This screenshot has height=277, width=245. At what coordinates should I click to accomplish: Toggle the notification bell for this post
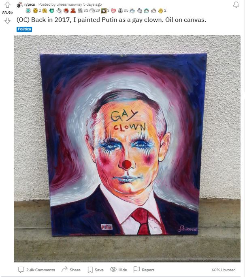tap(236, 5)
